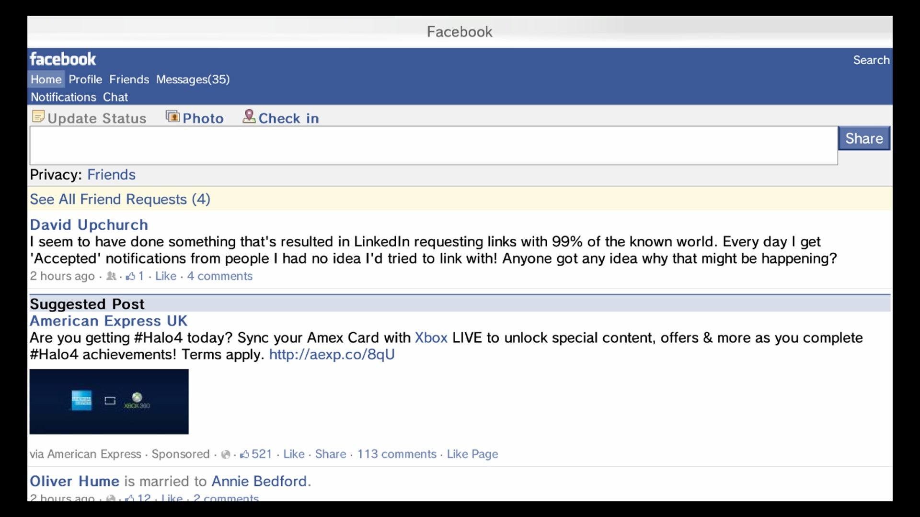920x517 pixels.
Task: View 113 comments on Amex post
Action: [396, 454]
